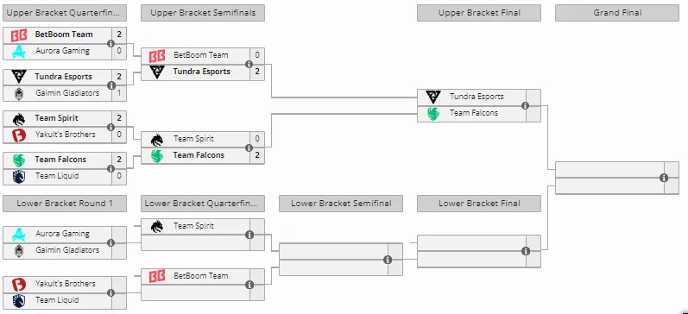Open the Lower Bracket Semifinal header
The image size is (688, 314).
click(x=341, y=204)
